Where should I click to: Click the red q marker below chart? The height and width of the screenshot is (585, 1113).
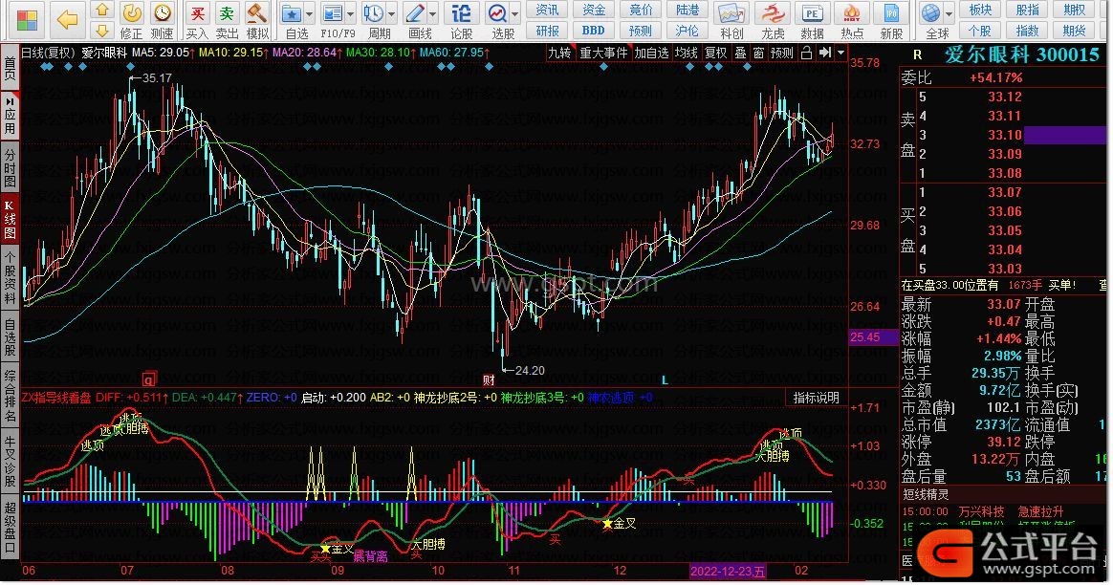148,379
